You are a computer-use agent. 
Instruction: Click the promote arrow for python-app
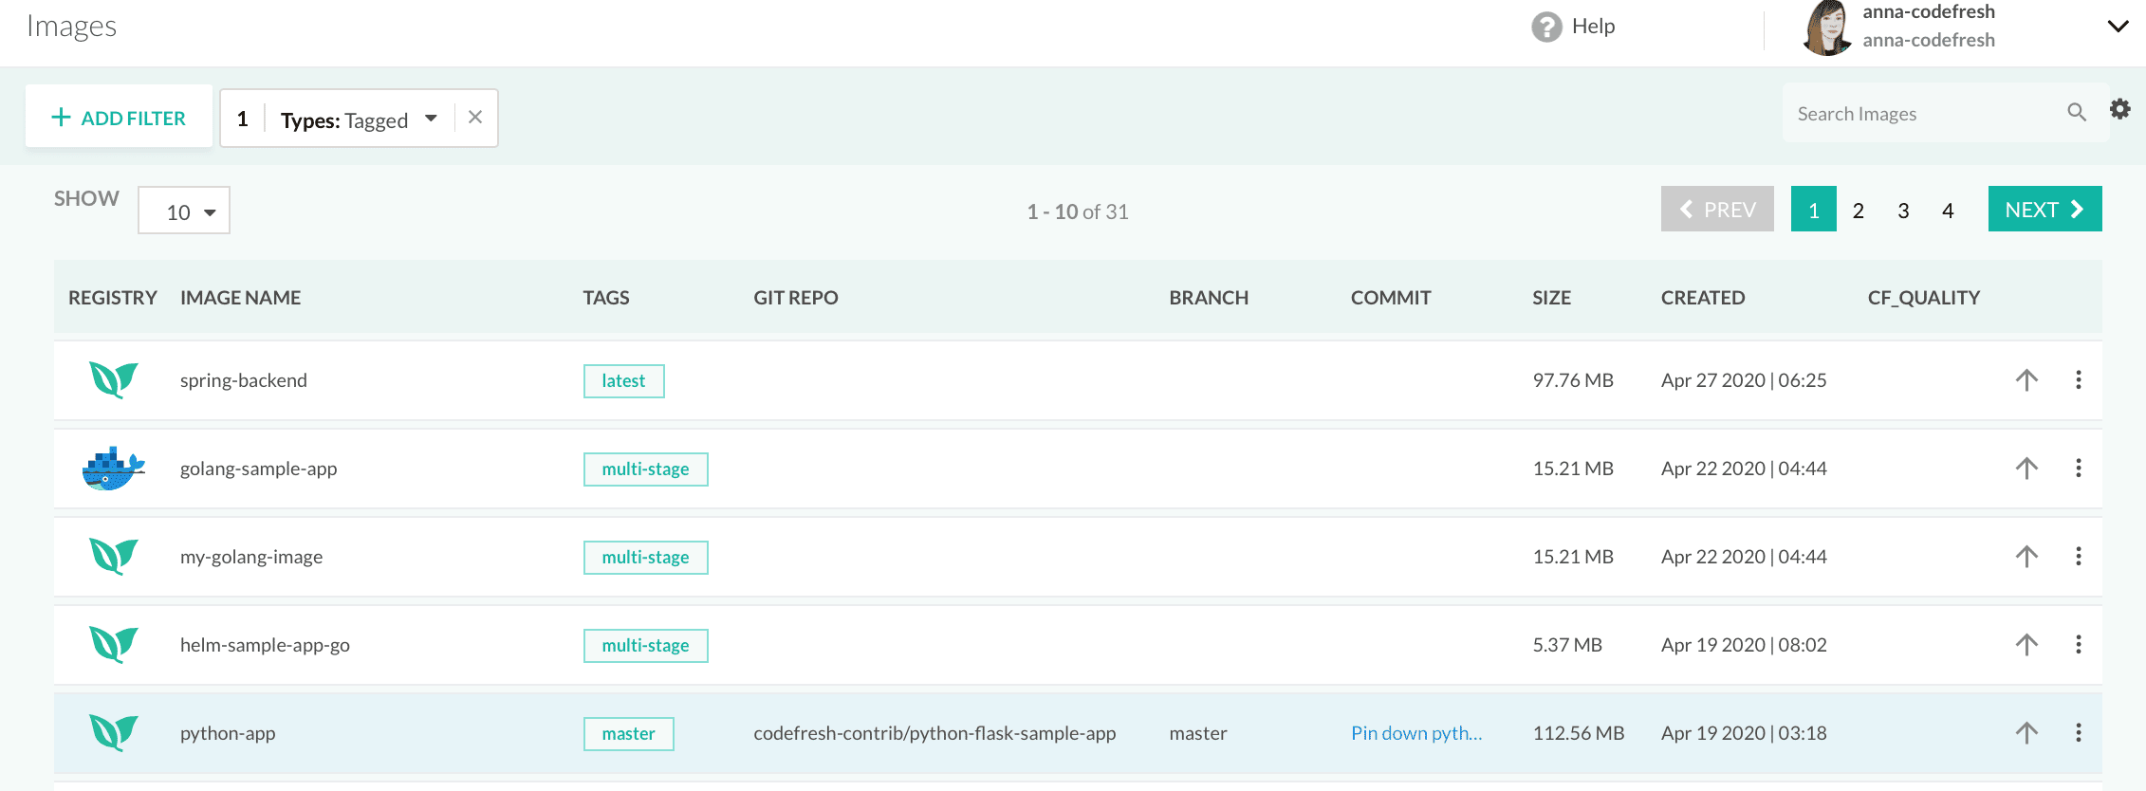2026,733
